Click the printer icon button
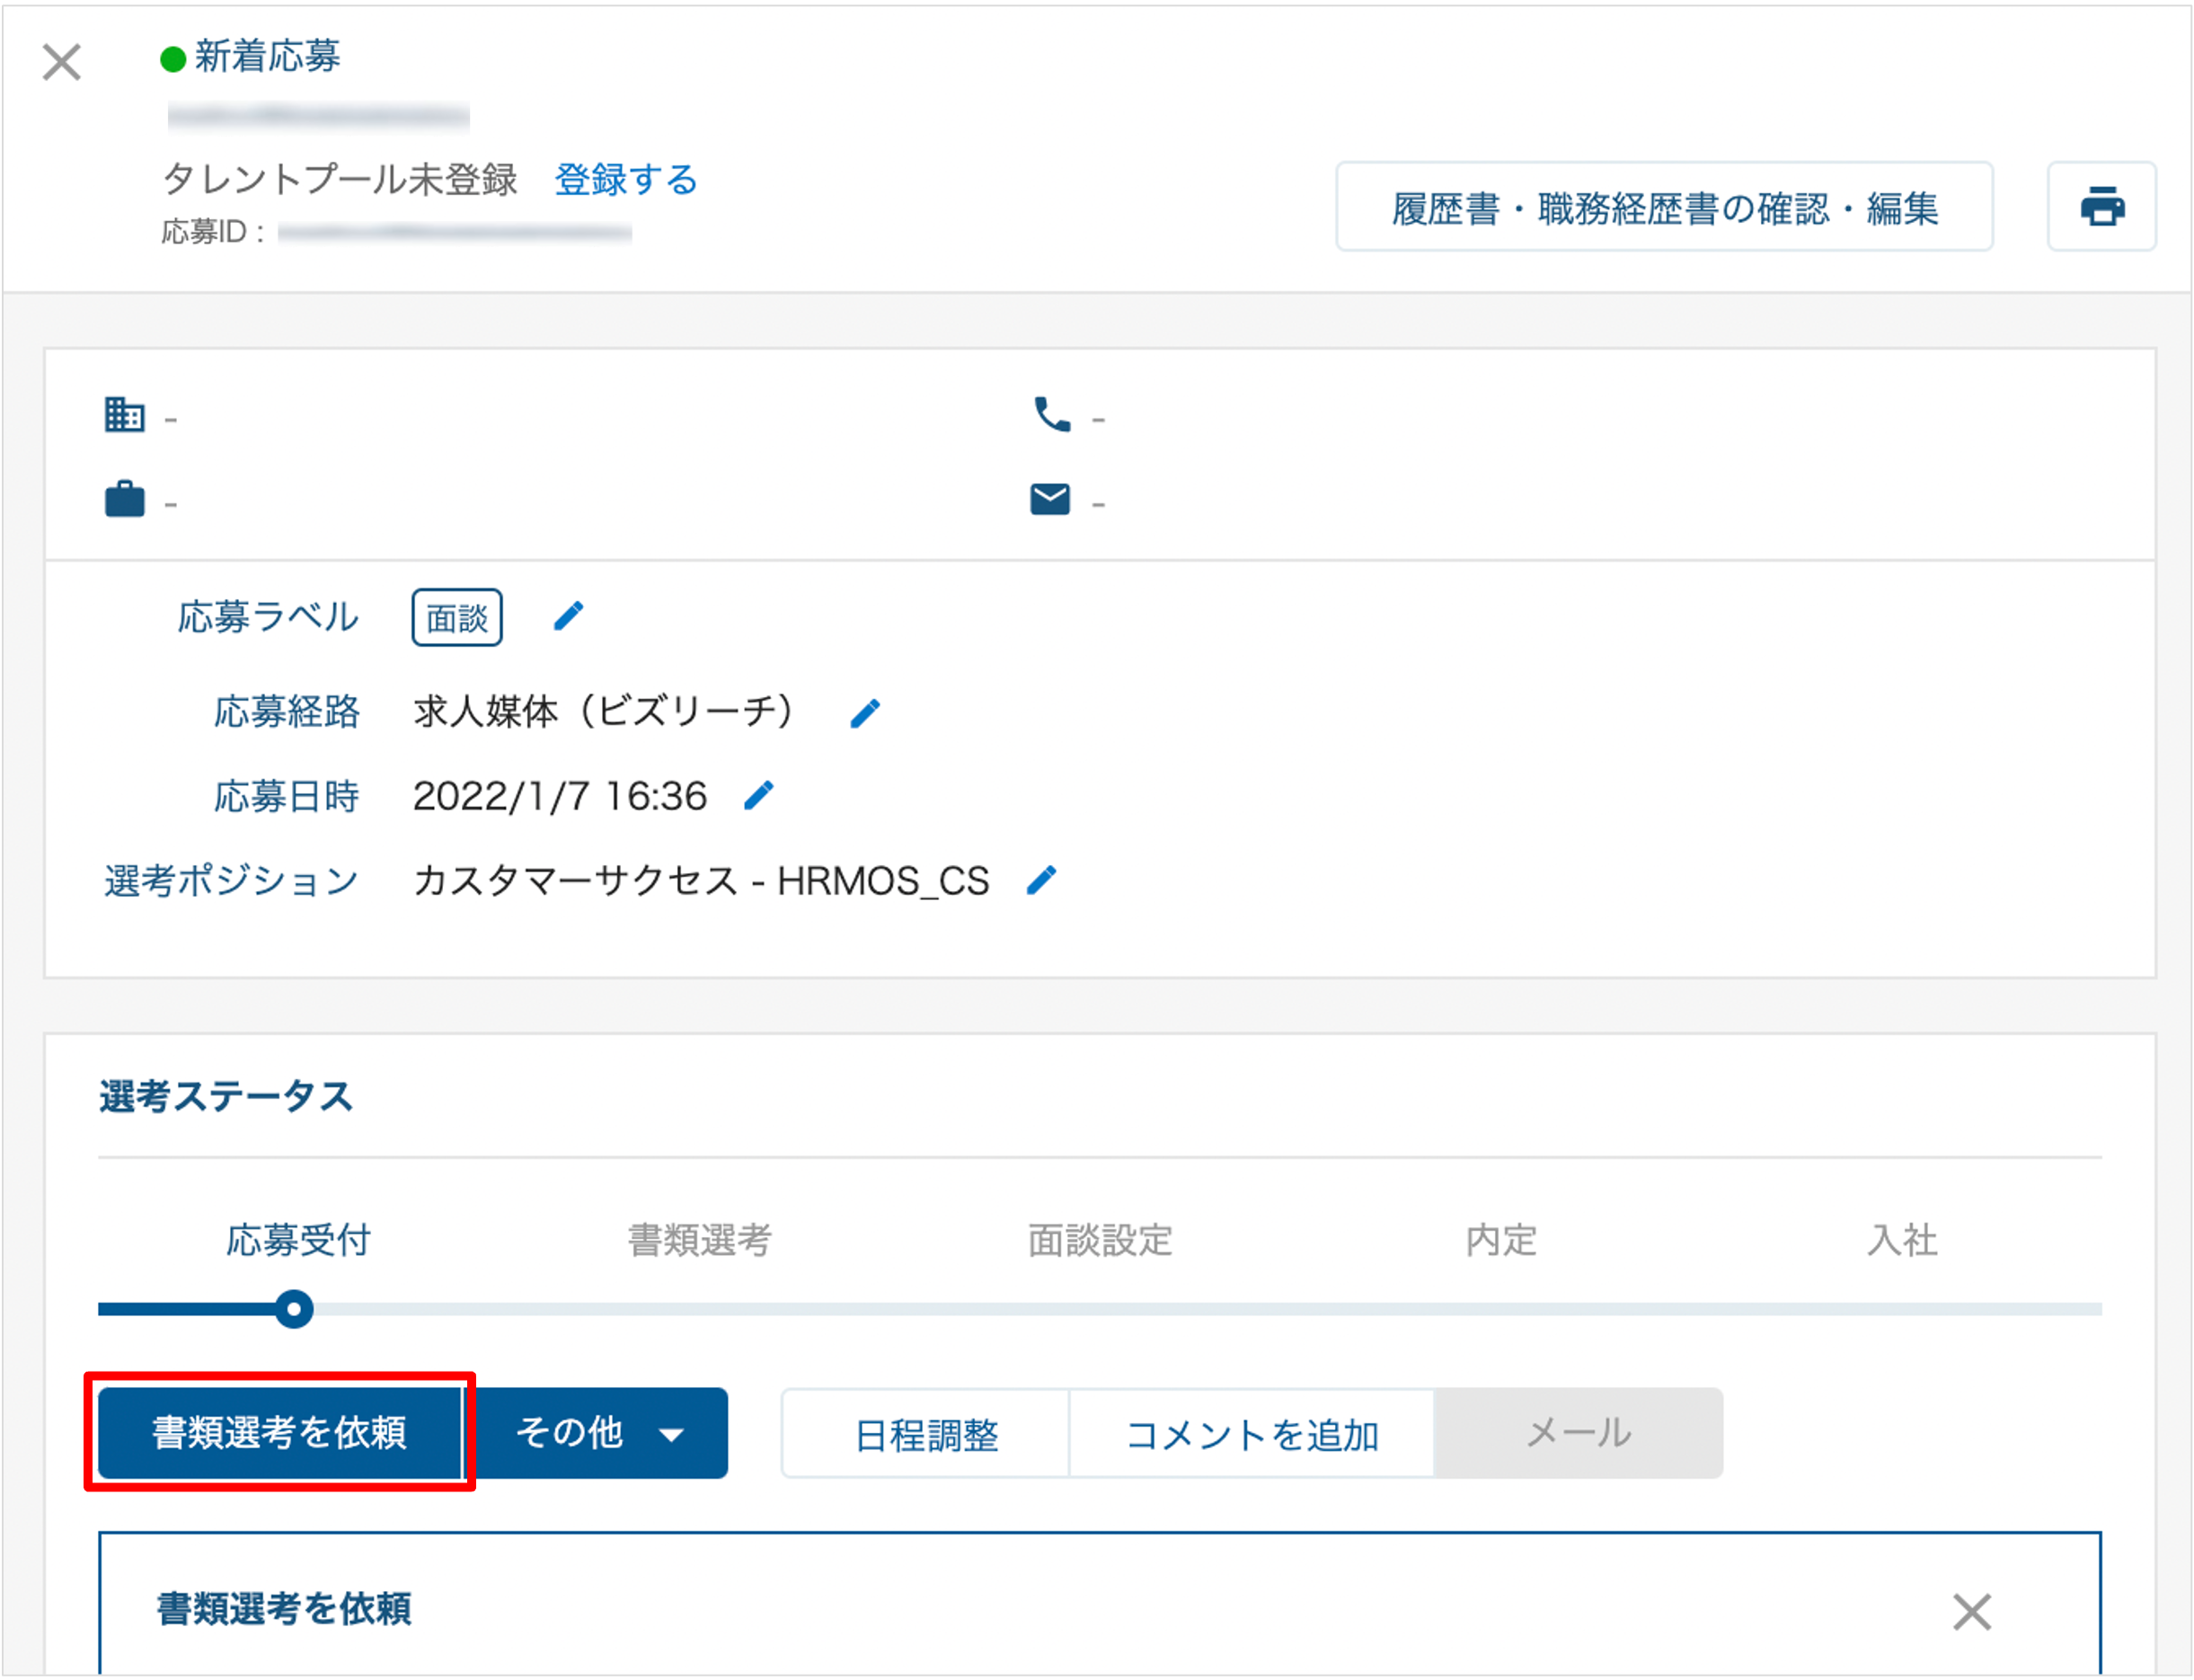The image size is (2194, 1680). pos(2102,206)
